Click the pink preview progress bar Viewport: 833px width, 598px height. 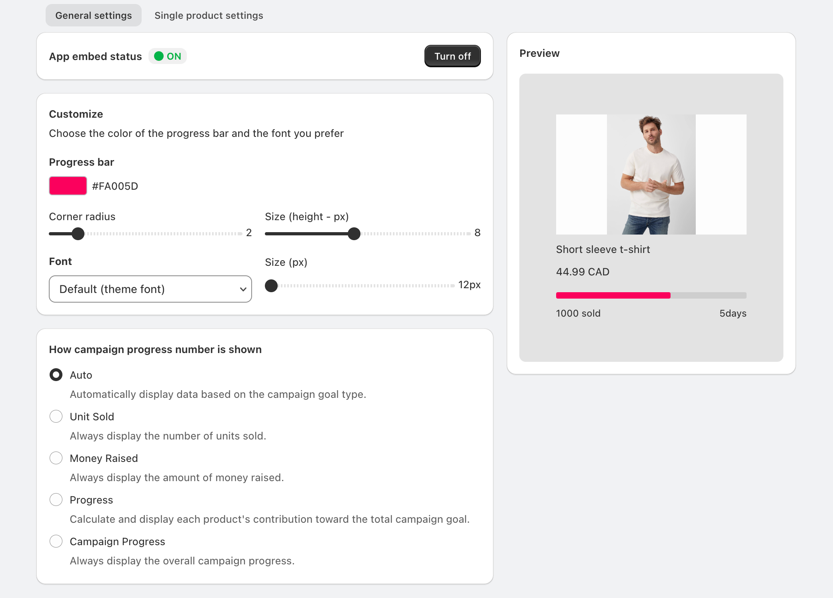tap(613, 295)
